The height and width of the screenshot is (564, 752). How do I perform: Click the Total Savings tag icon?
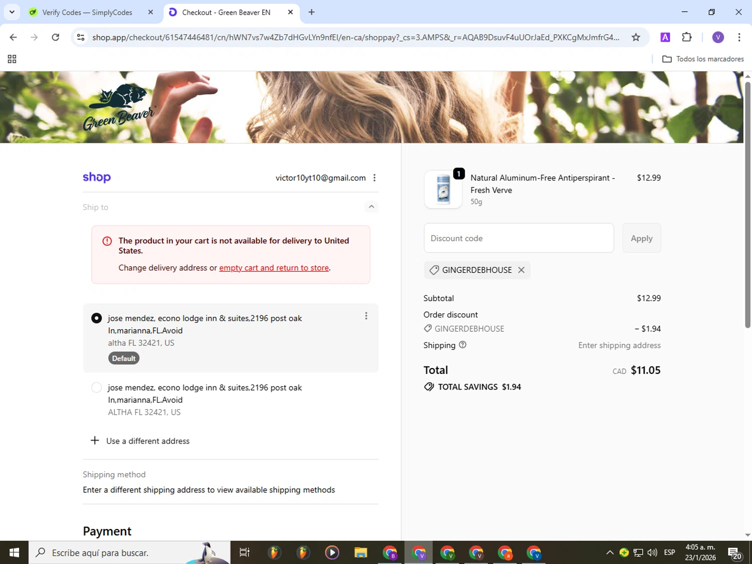(x=429, y=387)
